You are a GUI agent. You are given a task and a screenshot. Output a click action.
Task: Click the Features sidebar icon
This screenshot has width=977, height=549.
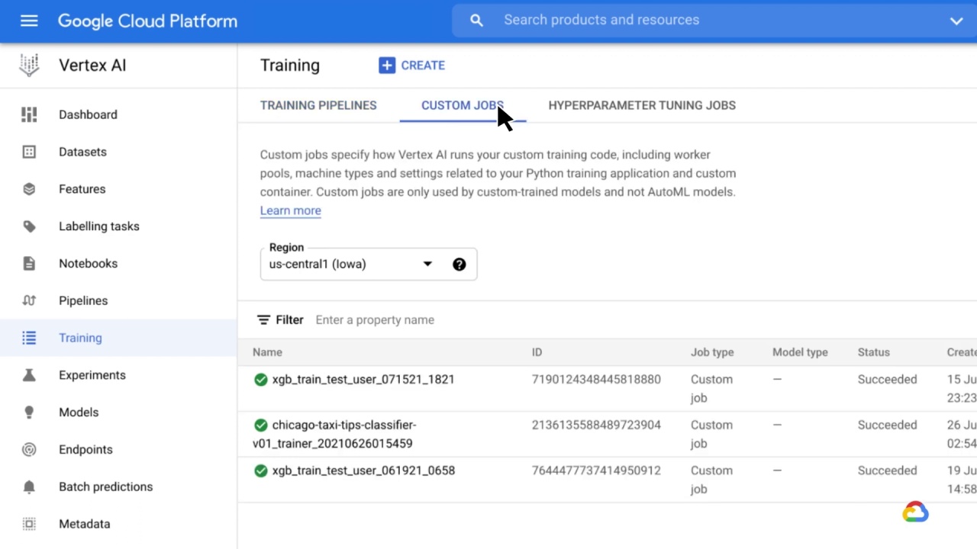29,189
